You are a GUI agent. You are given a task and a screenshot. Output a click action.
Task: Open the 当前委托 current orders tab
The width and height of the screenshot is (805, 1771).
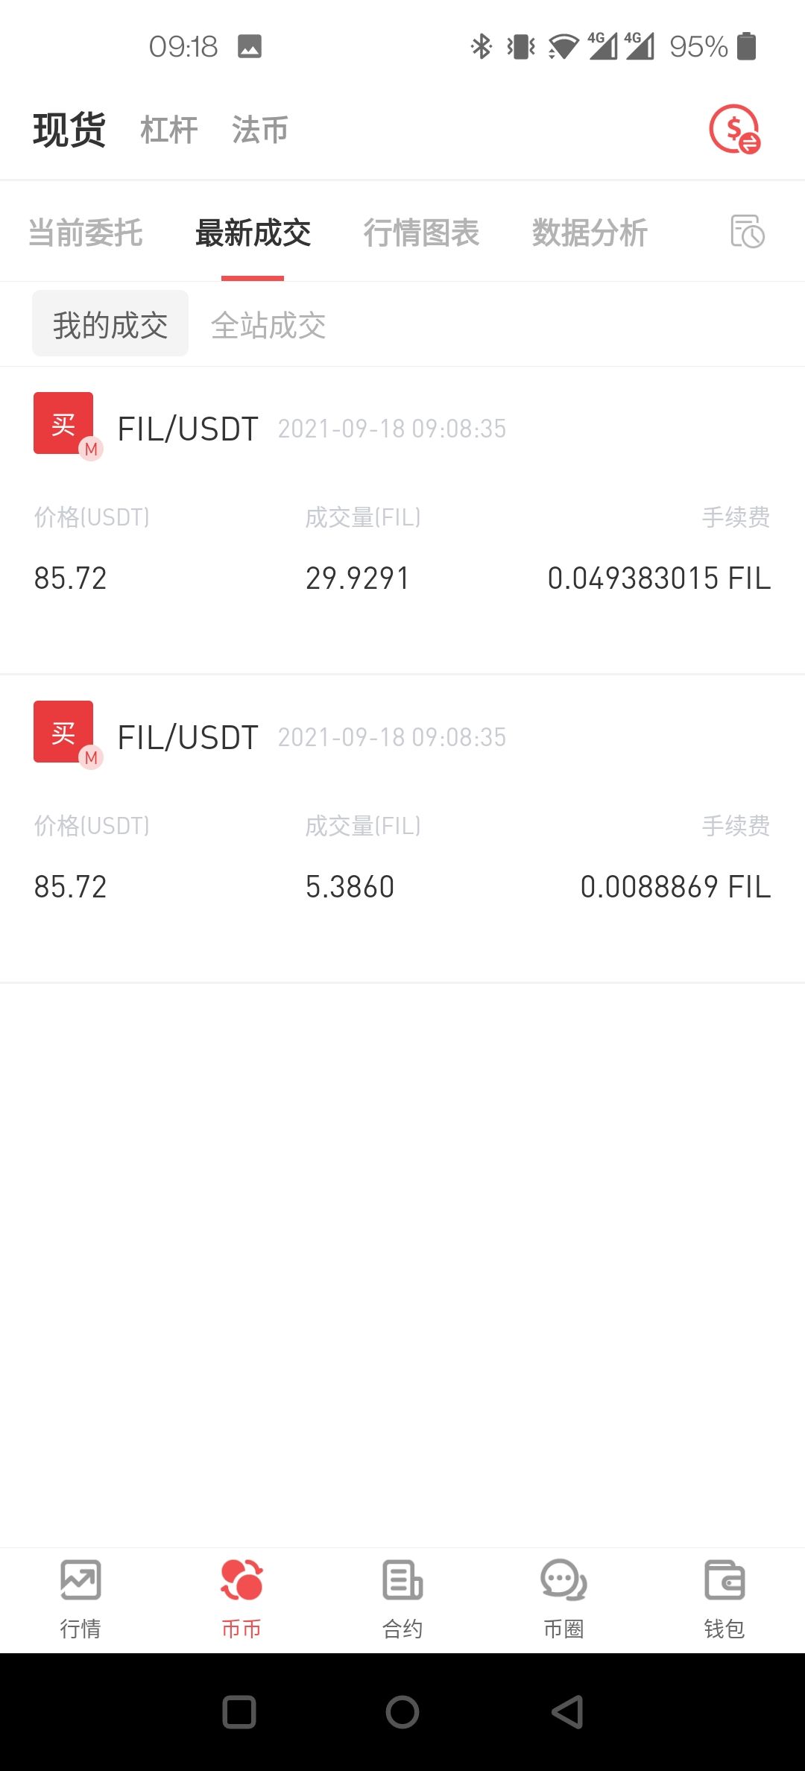pos(86,233)
